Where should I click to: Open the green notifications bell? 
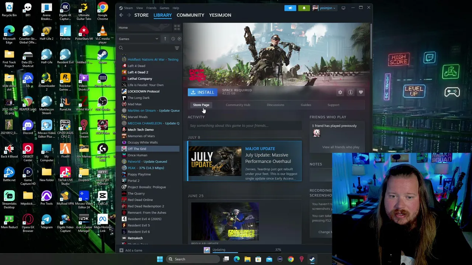(304, 8)
